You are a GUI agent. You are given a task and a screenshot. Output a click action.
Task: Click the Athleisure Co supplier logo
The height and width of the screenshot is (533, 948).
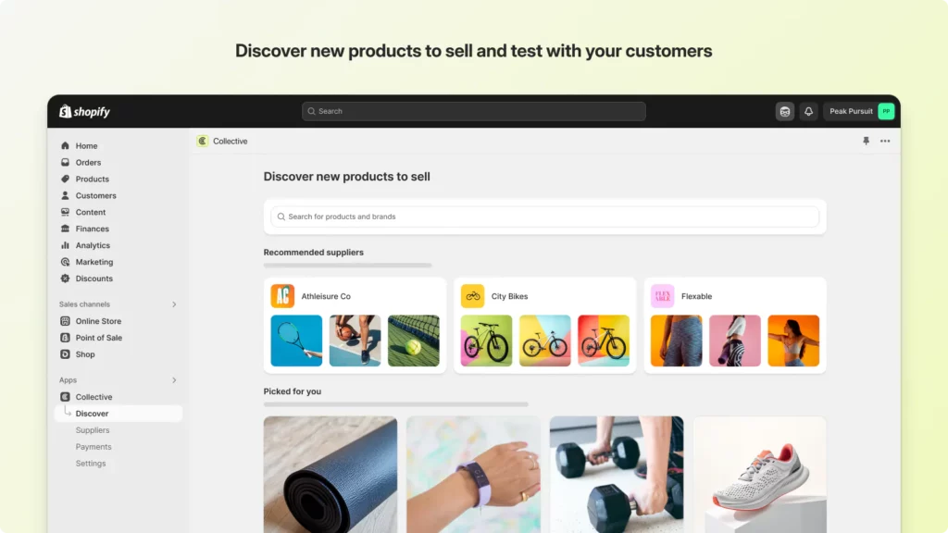(282, 296)
